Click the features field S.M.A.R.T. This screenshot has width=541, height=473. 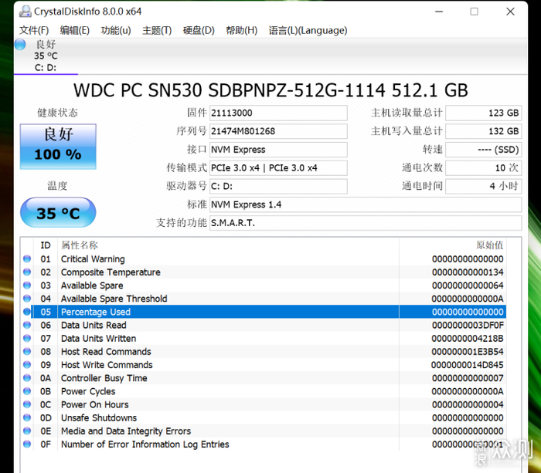pyautogui.click(x=366, y=223)
